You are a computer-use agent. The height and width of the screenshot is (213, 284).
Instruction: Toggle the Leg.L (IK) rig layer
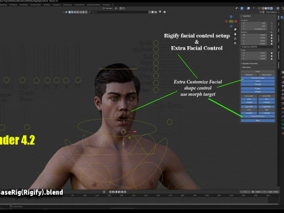pos(249,106)
